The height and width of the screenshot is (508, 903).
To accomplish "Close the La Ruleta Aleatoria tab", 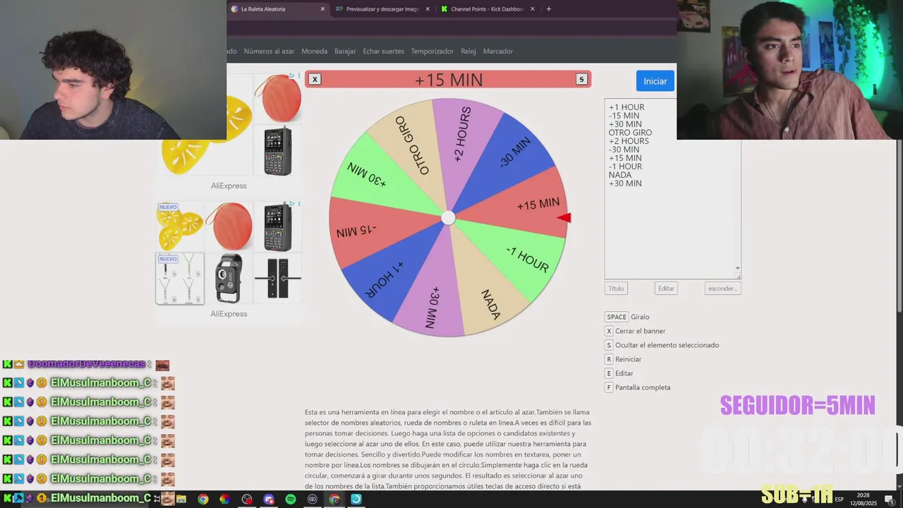I will tap(322, 9).
